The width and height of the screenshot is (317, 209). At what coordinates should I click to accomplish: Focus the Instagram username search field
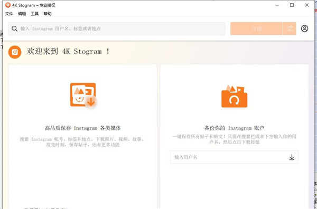(x=117, y=28)
